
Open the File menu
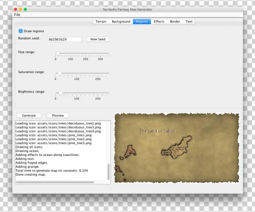[x=17, y=15]
